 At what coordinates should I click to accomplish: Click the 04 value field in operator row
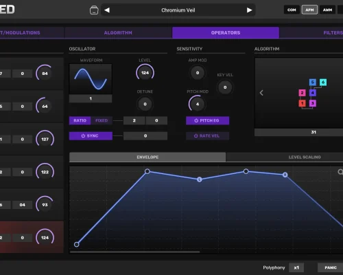(22, 205)
